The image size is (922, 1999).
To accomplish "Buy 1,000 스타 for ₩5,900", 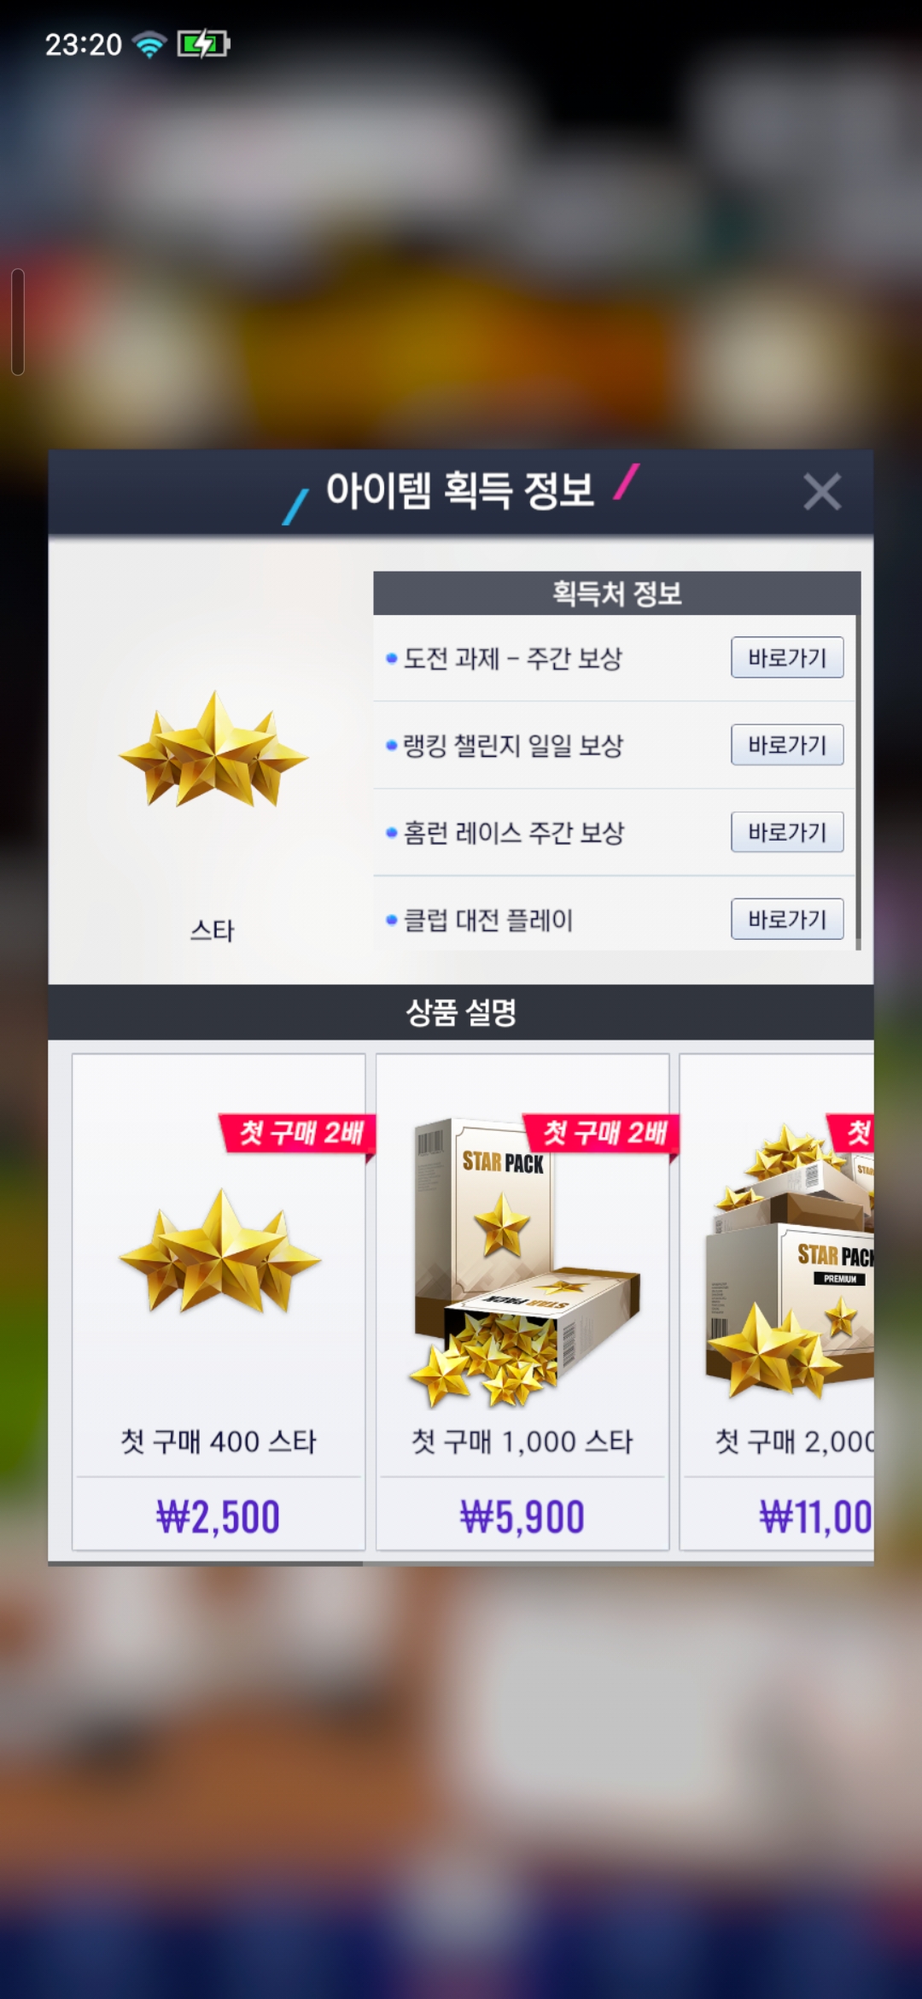I will tap(522, 1516).
